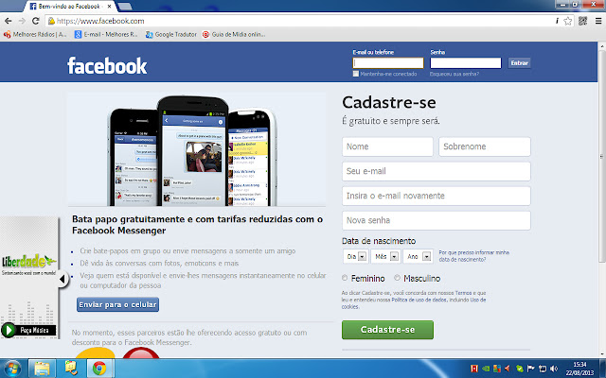Click the orange arrow tray icon
The width and height of the screenshot is (606, 378).
[x=508, y=369]
